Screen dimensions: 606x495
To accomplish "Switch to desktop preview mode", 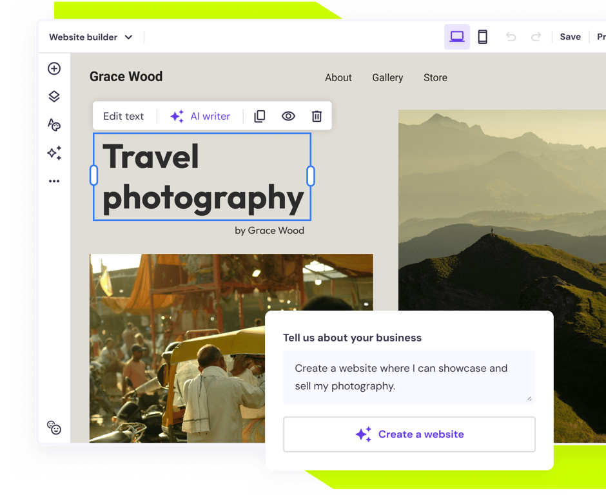I will click(x=456, y=37).
